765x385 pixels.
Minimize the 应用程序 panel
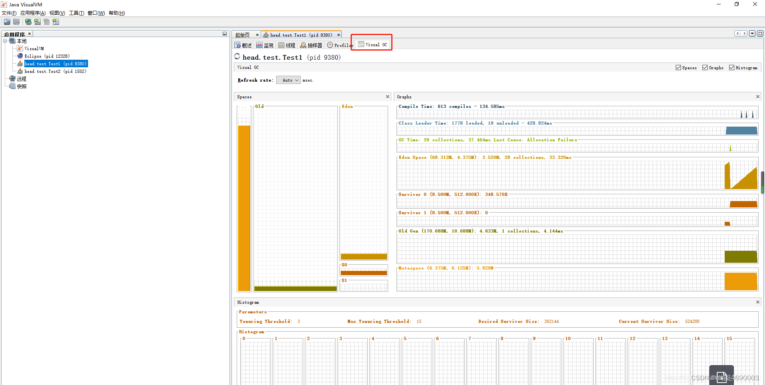click(225, 34)
